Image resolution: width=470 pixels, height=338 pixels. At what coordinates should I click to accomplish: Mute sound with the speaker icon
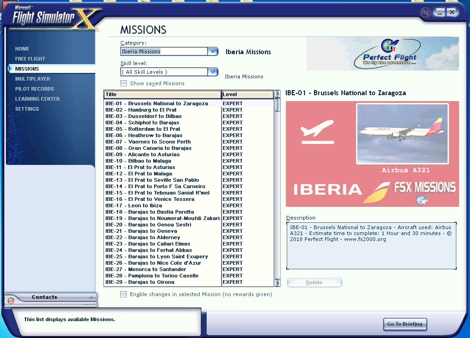pyautogui.click(x=425, y=12)
